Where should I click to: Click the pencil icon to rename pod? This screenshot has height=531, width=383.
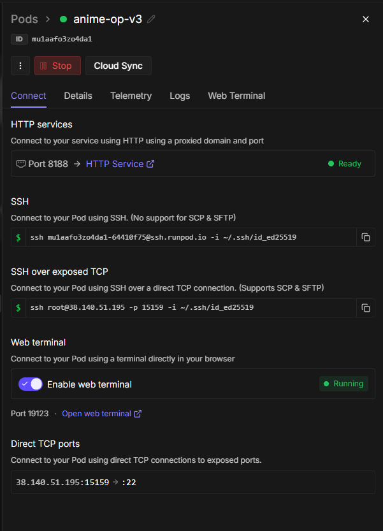click(x=151, y=19)
